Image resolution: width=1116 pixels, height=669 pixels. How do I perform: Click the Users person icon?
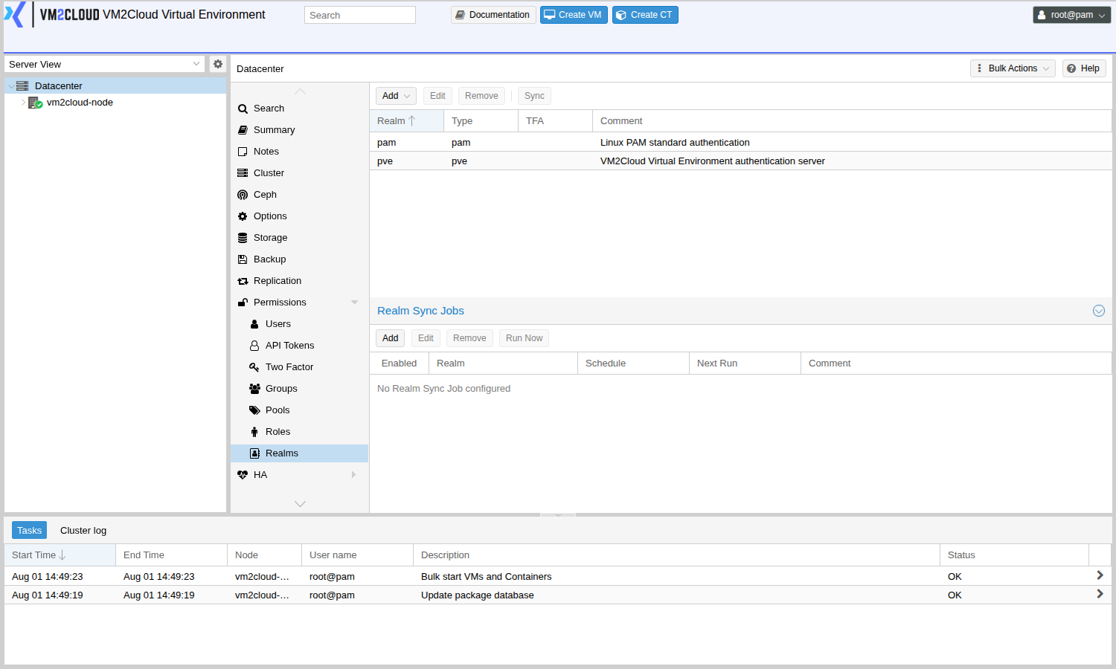[x=254, y=324]
